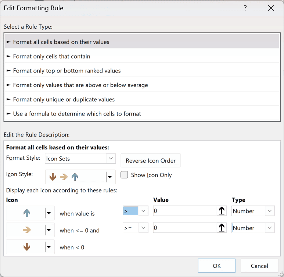Open the right arrow icon picker dropdown
Viewport: 284px width, 277px height.
click(x=49, y=230)
